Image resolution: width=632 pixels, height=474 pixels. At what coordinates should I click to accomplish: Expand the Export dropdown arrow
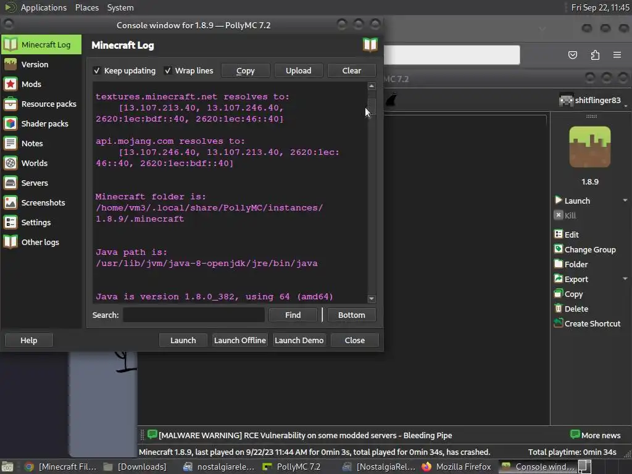tap(625, 278)
